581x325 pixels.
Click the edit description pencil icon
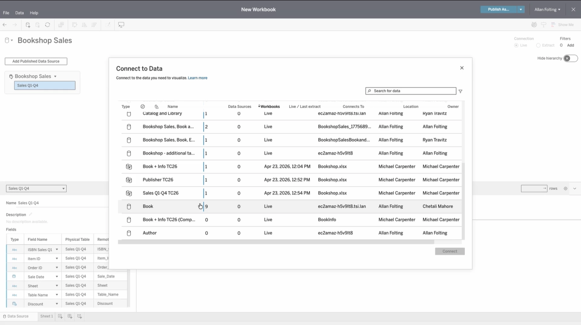point(30,215)
